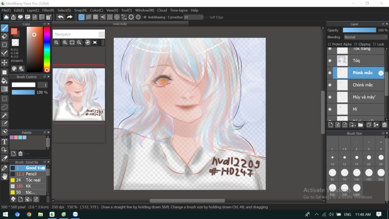Turn off snap with the blue circle icon
The width and height of the screenshot is (389, 219).
tap(81, 17)
